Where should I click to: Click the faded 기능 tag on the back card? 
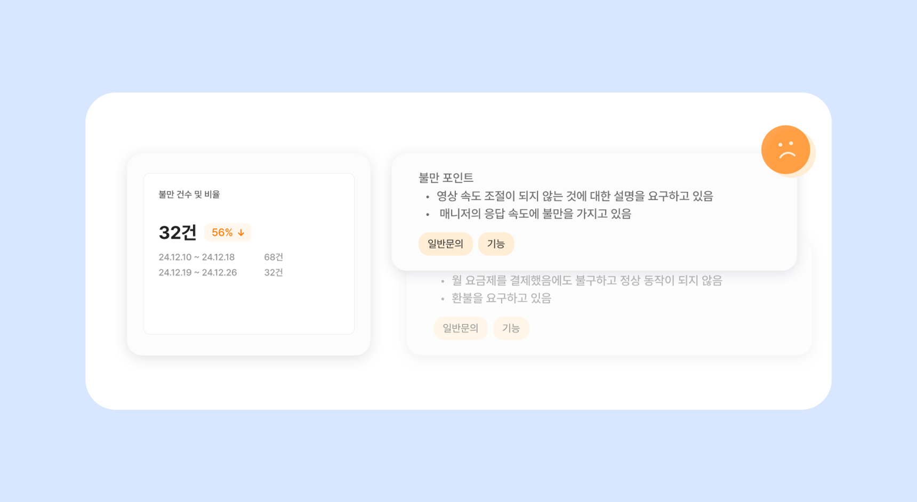point(511,328)
